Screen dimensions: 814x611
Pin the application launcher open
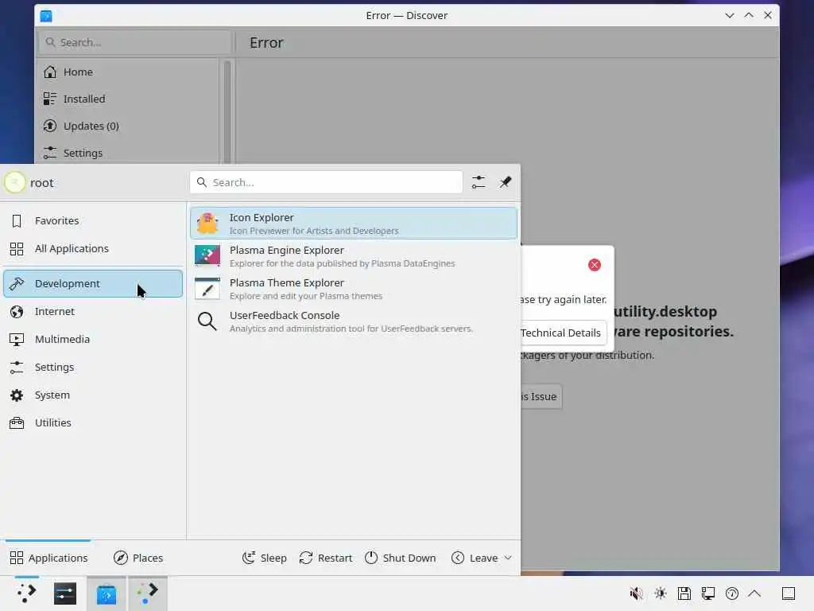pos(505,182)
